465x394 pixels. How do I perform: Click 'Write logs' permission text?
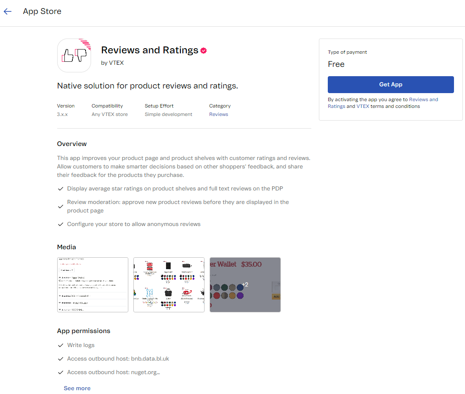coord(80,345)
